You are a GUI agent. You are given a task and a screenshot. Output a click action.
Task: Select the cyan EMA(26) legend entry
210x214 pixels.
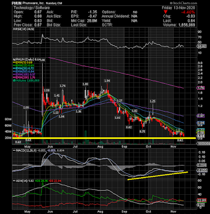point(24,68)
